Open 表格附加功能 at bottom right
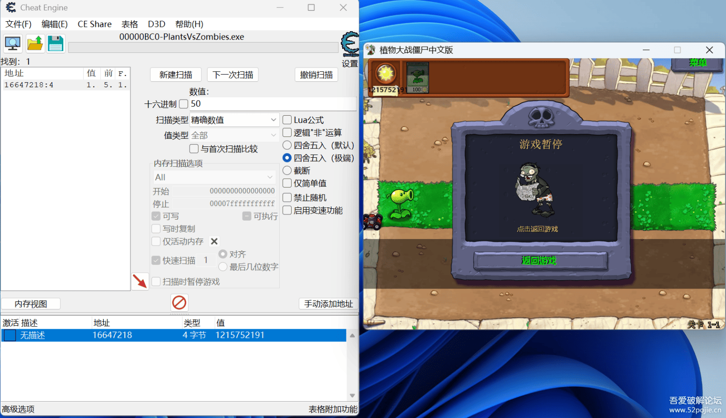Viewport: 726px width, 418px height. [333, 409]
